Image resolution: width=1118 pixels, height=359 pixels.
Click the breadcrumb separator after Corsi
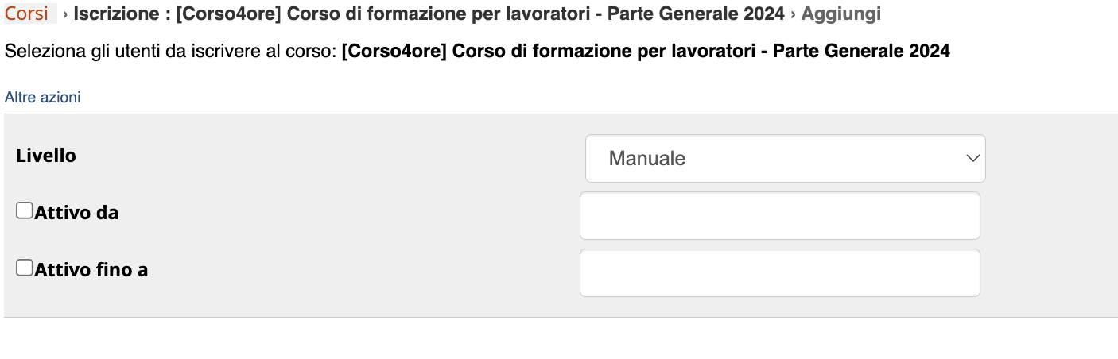coord(64,14)
